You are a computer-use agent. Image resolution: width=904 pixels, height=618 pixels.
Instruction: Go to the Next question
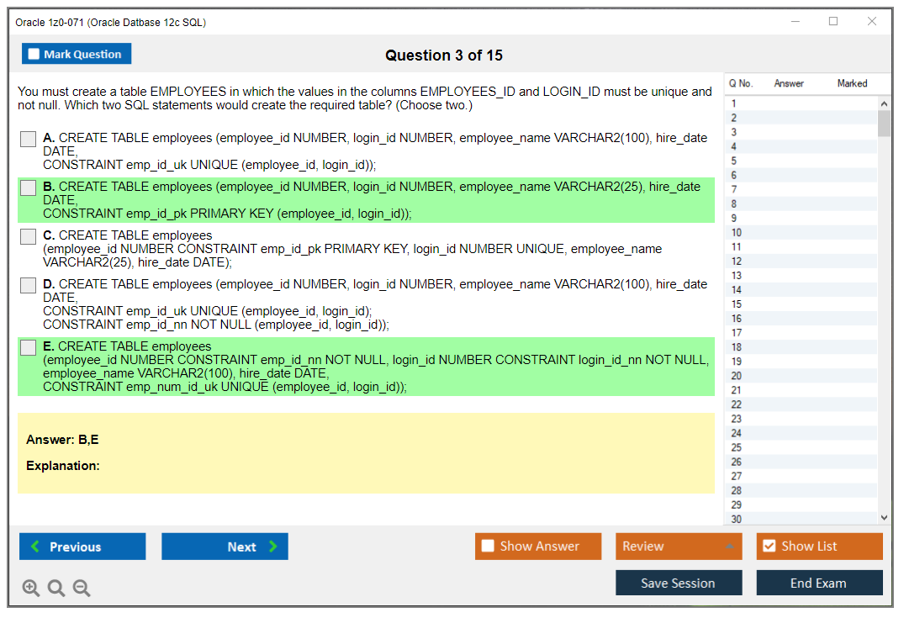pyautogui.click(x=225, y=547)
